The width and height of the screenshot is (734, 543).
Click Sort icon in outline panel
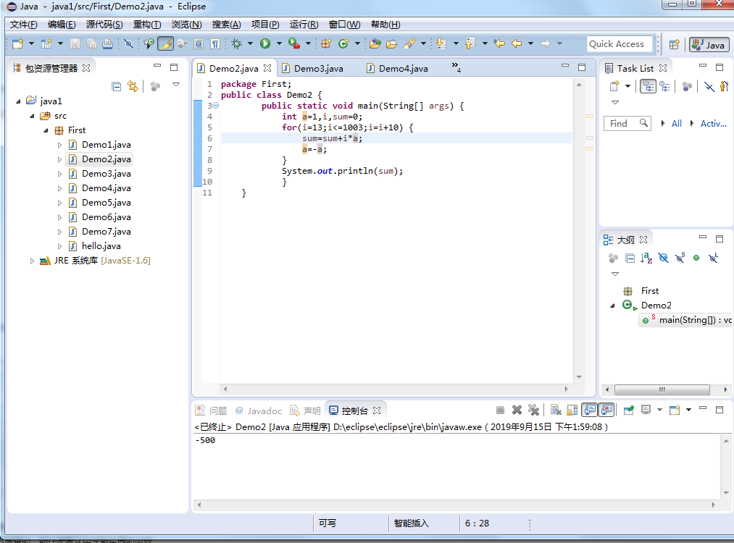646,258
